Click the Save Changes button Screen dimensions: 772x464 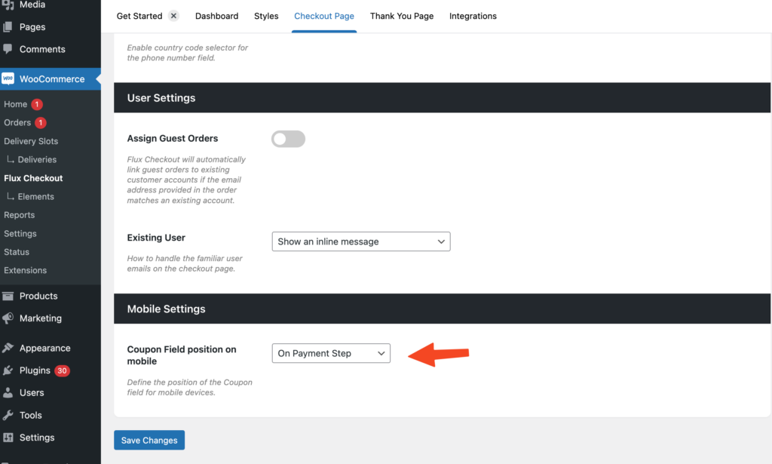149,440
